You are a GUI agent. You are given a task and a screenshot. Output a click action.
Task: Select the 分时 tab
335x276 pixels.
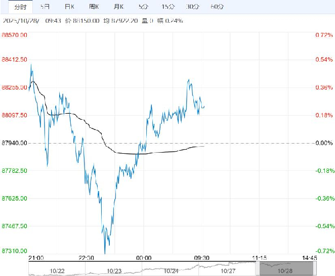point(20,7)
